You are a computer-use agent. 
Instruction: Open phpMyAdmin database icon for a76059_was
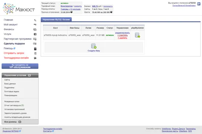click(137, 35)
